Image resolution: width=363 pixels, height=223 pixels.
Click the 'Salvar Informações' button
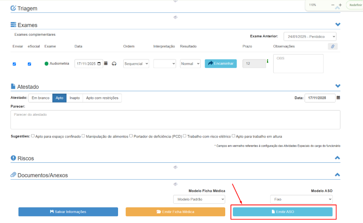pyautogui.click(x=68, y=212)
